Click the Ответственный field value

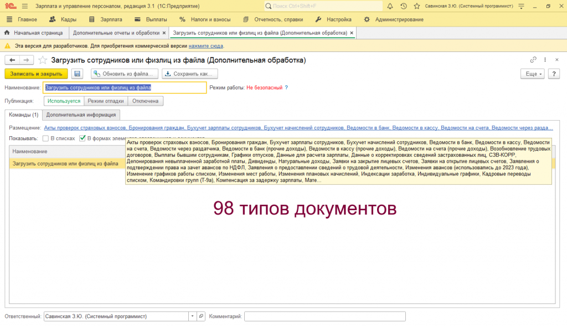click(116, 316)
